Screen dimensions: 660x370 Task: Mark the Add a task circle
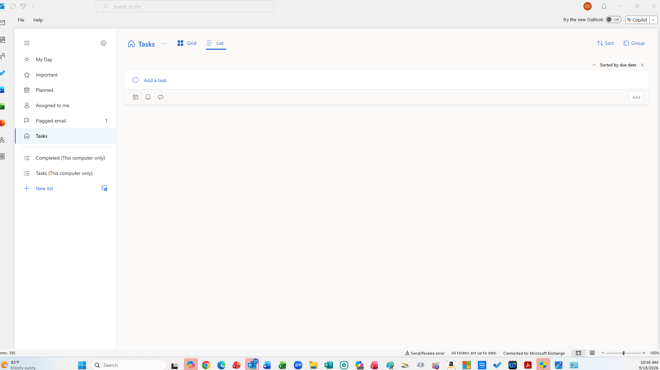135,80
